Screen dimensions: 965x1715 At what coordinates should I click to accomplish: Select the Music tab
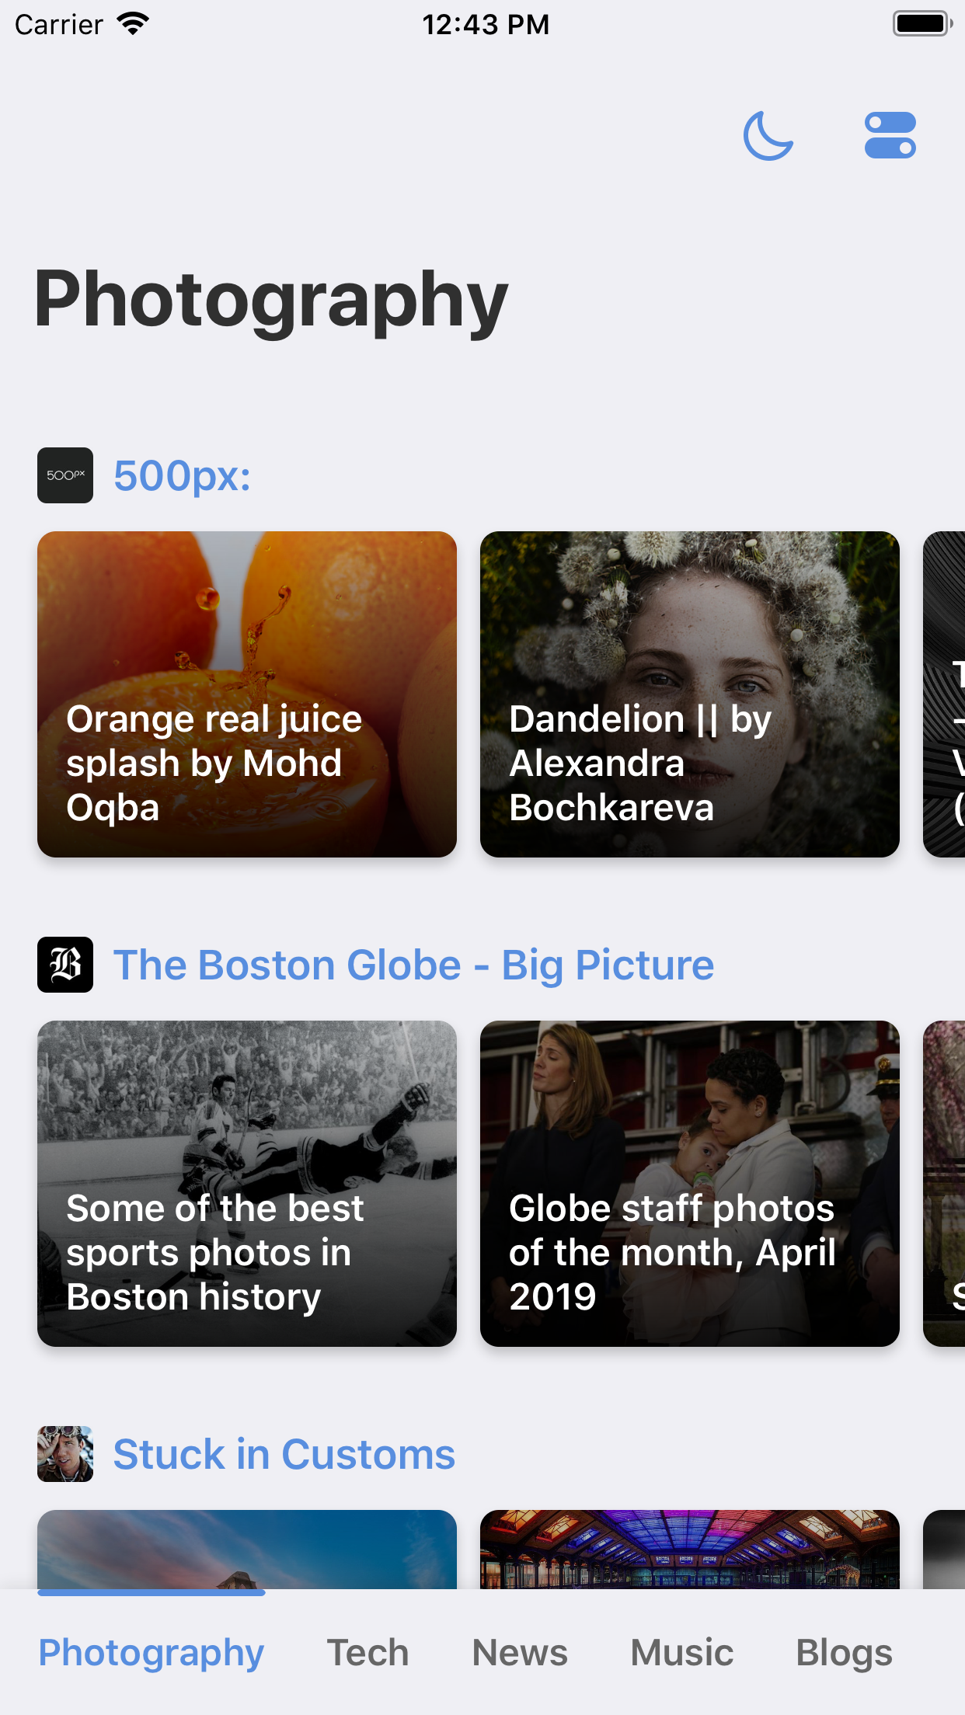(681, 1652)
